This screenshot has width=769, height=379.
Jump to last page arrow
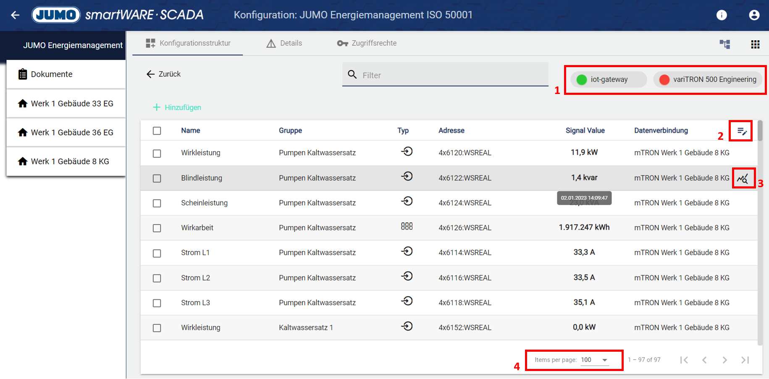tap(745, 360)
